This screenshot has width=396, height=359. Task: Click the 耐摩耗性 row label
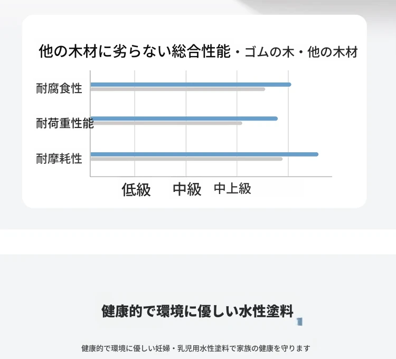tap(59, 159)
